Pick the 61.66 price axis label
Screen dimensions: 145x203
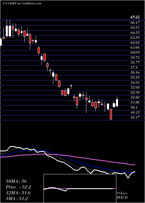coord(135,48)
